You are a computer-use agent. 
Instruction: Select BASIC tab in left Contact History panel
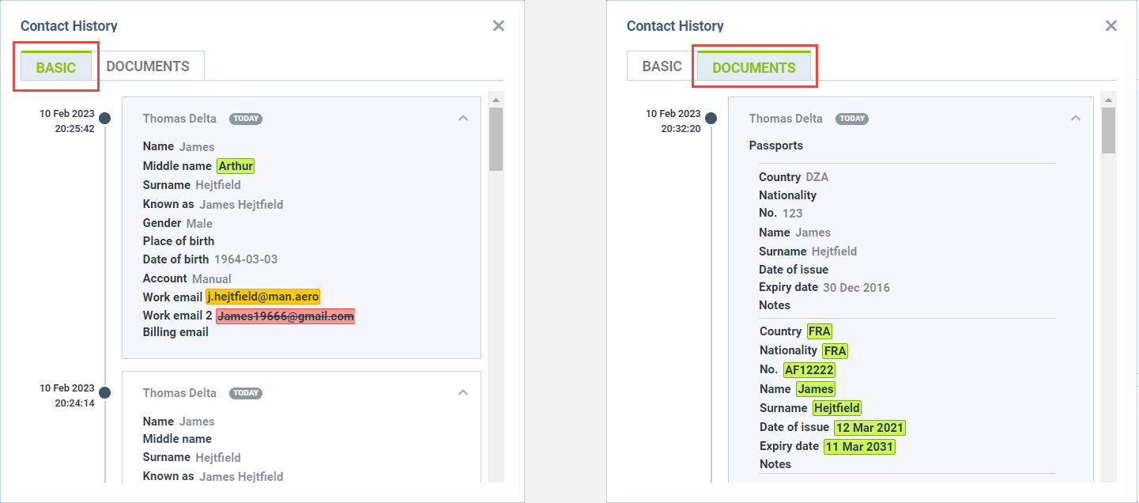56,67
